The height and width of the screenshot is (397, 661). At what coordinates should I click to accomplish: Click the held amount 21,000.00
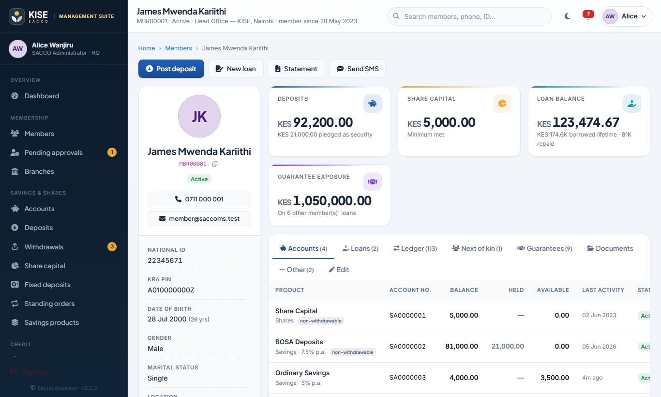508,346
